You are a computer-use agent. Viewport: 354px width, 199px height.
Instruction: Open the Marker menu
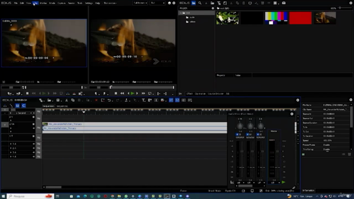point(43,3)
